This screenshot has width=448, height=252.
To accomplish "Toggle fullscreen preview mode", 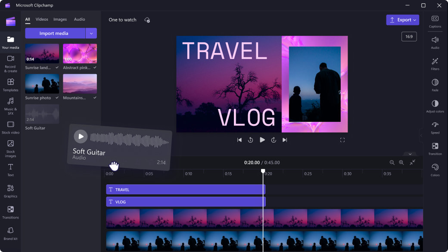I will coord(342,140).
